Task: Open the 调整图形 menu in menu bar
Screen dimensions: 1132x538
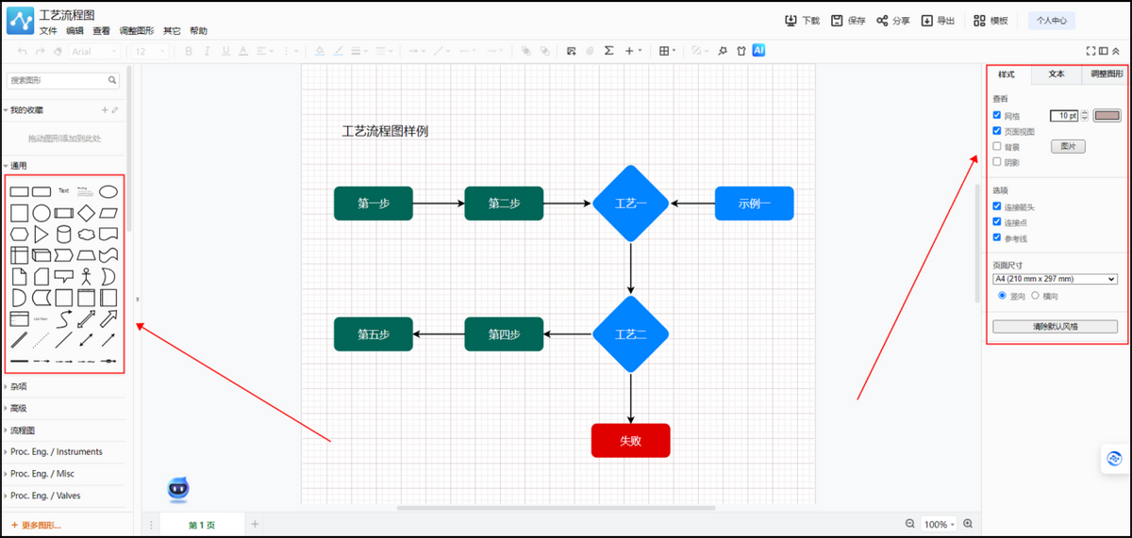Action: pyautogui.click(x=137, y=31)
